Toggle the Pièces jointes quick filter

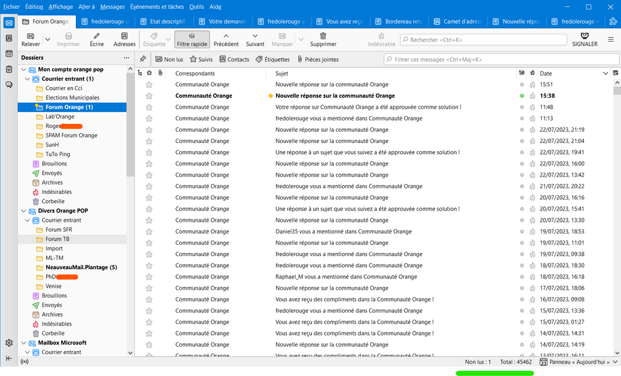click(x=318, y=60)
